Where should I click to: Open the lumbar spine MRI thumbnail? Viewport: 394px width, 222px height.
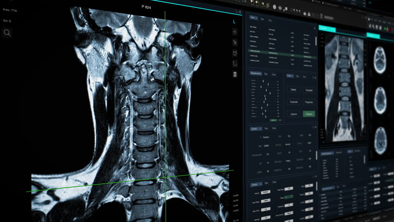pos(344,88)
